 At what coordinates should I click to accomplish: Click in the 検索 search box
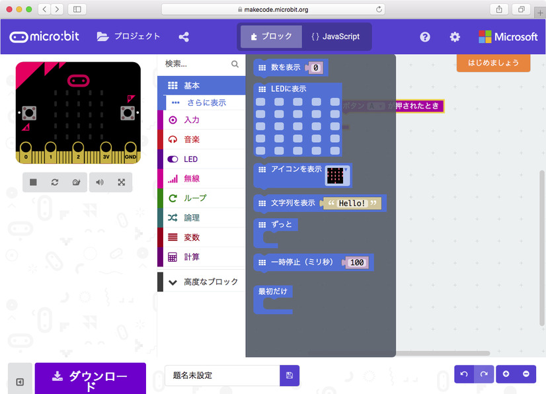(197, 63)
